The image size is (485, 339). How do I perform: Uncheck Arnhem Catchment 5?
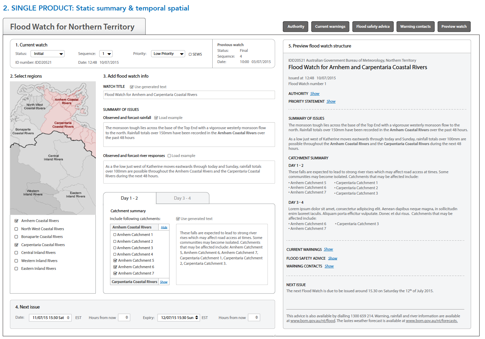pyautogui.click(x=115, y=261)
